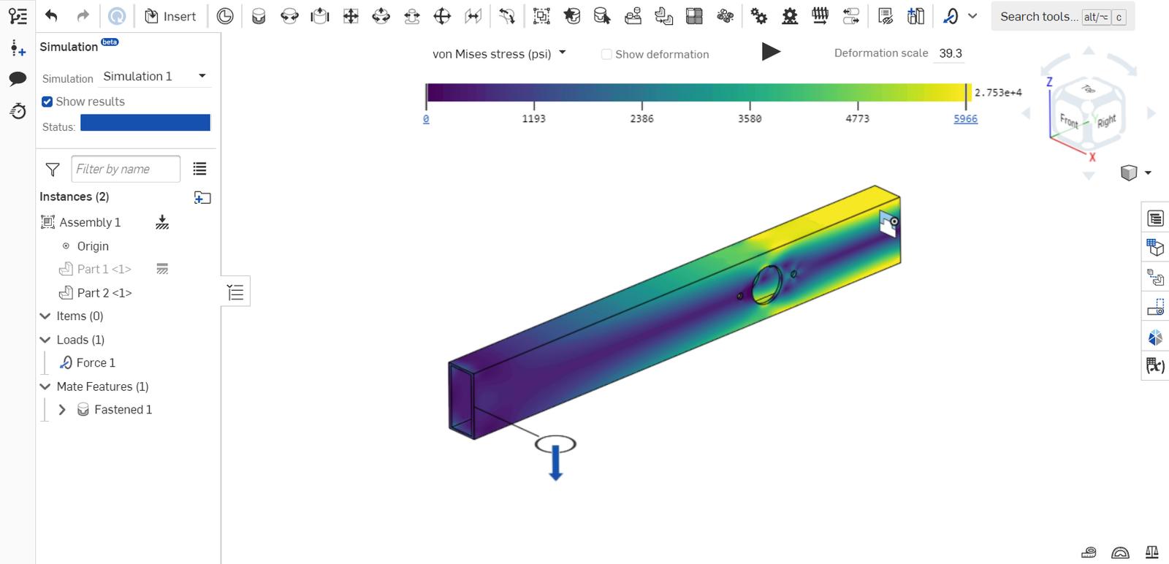Click the list view icon next to filter

[199, 169]
